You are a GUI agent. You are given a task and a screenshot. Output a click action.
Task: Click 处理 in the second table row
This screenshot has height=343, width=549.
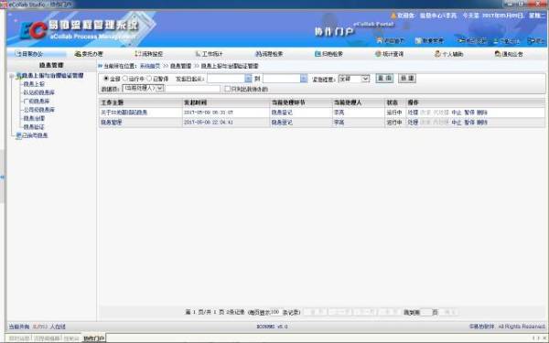point(413,123)
